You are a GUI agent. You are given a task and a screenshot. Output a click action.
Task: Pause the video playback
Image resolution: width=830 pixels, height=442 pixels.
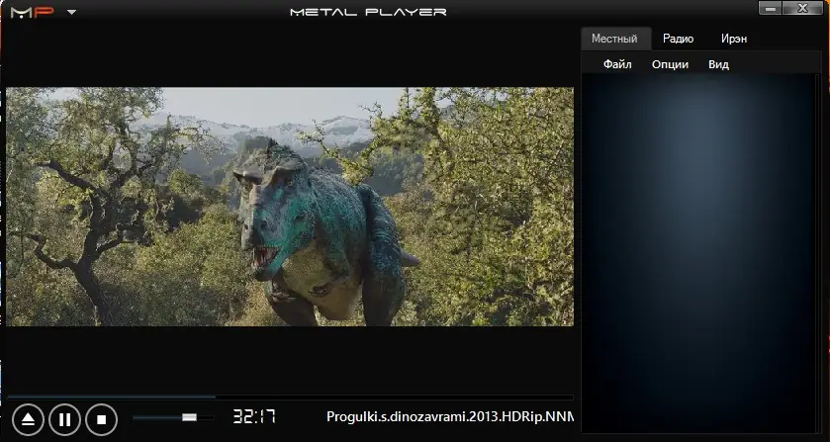[64, 420]
